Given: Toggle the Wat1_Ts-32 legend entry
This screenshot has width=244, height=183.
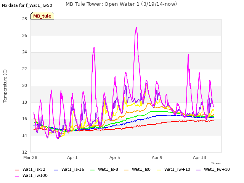Looking at the screenshot, I should (30, 169).
